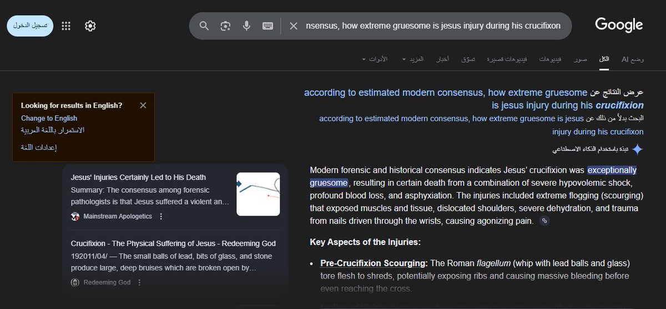Image resolution: width=666 pixels, height=309 pixels.
Task: Click 'Looking for results in English?' text
Action: click(x=72, y=105)
